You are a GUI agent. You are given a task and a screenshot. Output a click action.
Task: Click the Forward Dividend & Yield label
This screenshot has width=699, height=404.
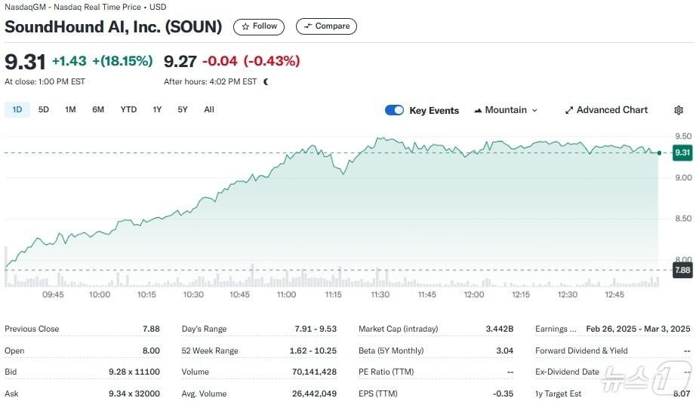581,350
